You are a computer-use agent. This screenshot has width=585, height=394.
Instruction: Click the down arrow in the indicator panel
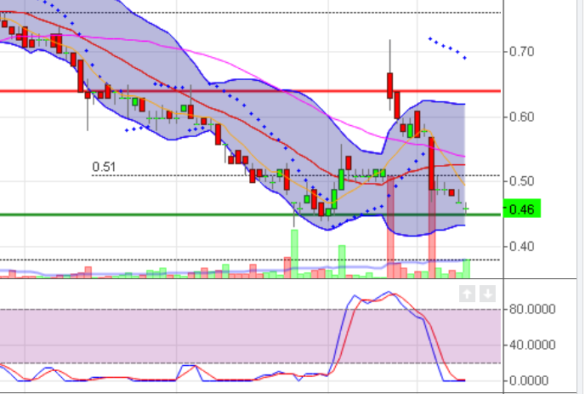pos(487,294)
